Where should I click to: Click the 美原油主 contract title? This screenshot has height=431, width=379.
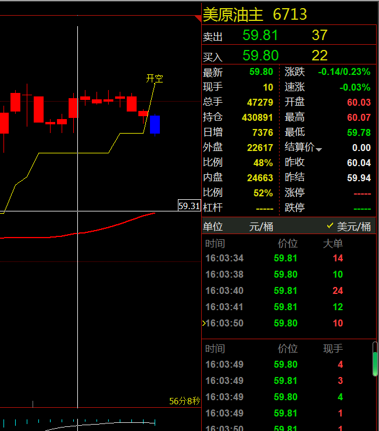[x=233, y=15]
